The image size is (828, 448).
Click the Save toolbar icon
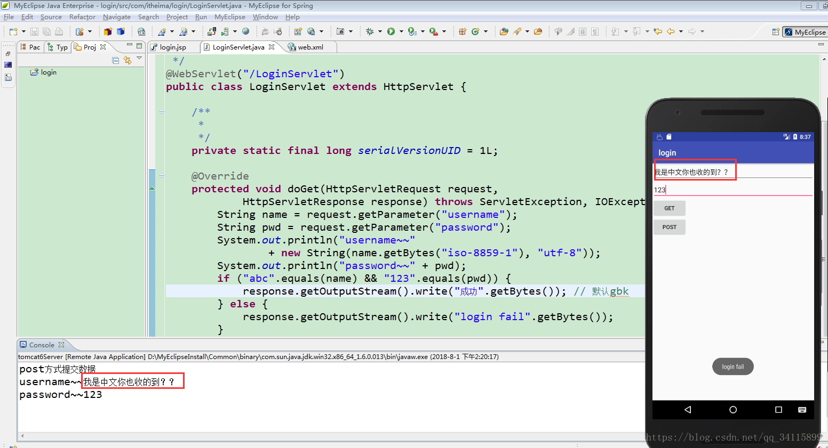coord(34,32)
